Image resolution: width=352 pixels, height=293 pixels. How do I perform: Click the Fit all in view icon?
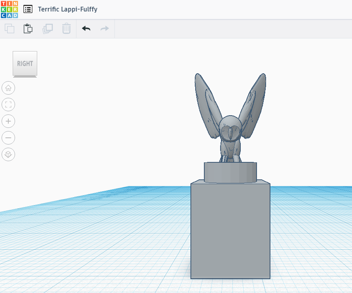tap(8, 105)
